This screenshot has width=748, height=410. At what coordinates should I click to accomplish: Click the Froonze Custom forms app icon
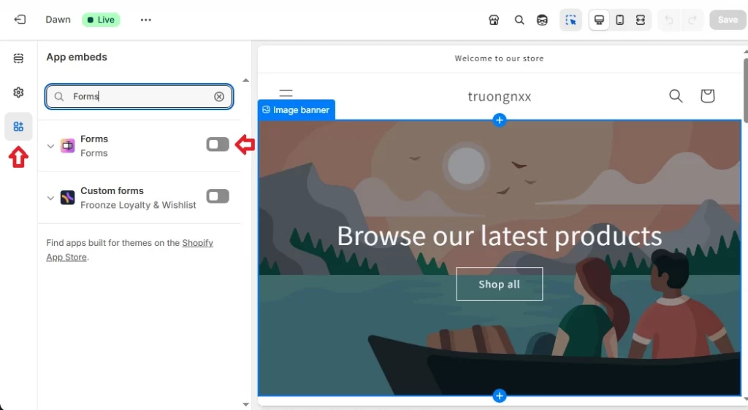coord(68,197)
